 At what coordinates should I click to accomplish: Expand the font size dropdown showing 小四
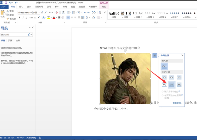tap(39, 12)
